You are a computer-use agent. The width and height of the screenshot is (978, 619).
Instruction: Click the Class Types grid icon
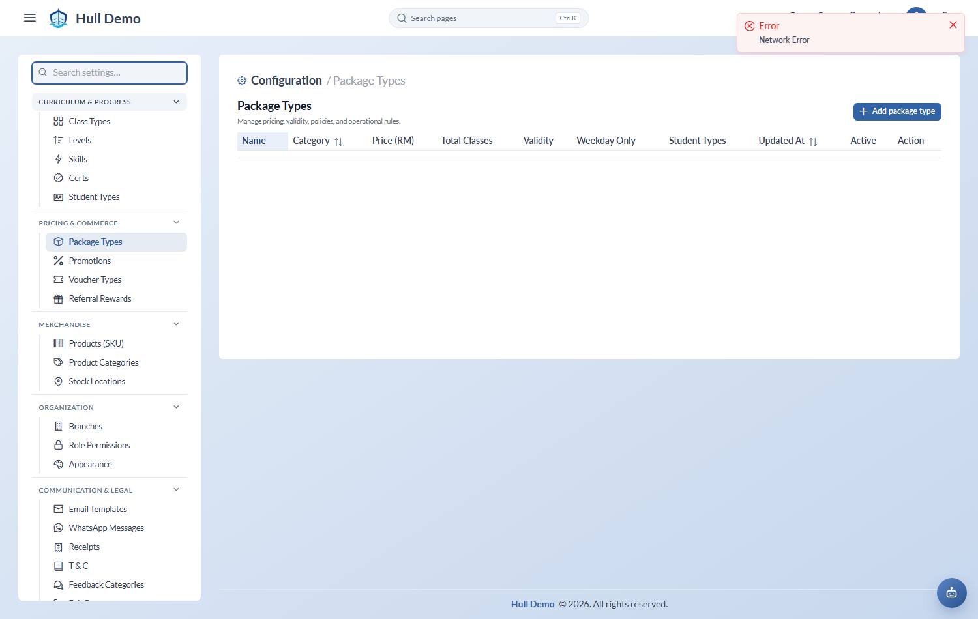pyautogui.click(x=59, y=121)
